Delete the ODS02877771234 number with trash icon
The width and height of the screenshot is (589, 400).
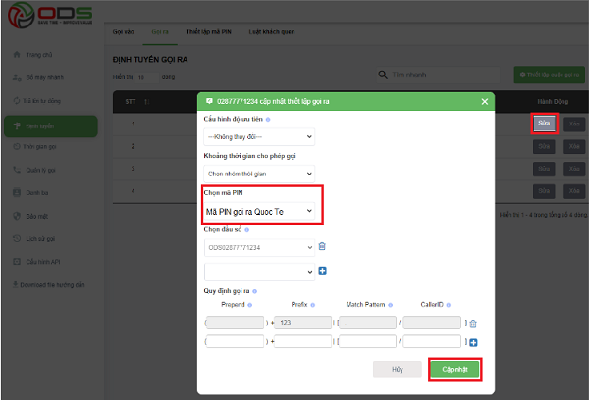322,246
